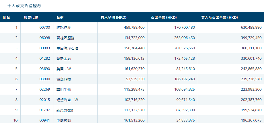The height and width of the screenshot is (123, 264).
Task: Select the name 寶新金融
Action: click(64, 58)
